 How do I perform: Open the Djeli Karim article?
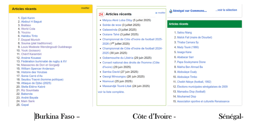tap(28, 18)
